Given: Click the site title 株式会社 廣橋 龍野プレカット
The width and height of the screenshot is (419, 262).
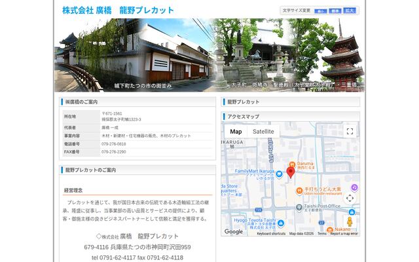Looking at the screenshot, I should 118,10.
